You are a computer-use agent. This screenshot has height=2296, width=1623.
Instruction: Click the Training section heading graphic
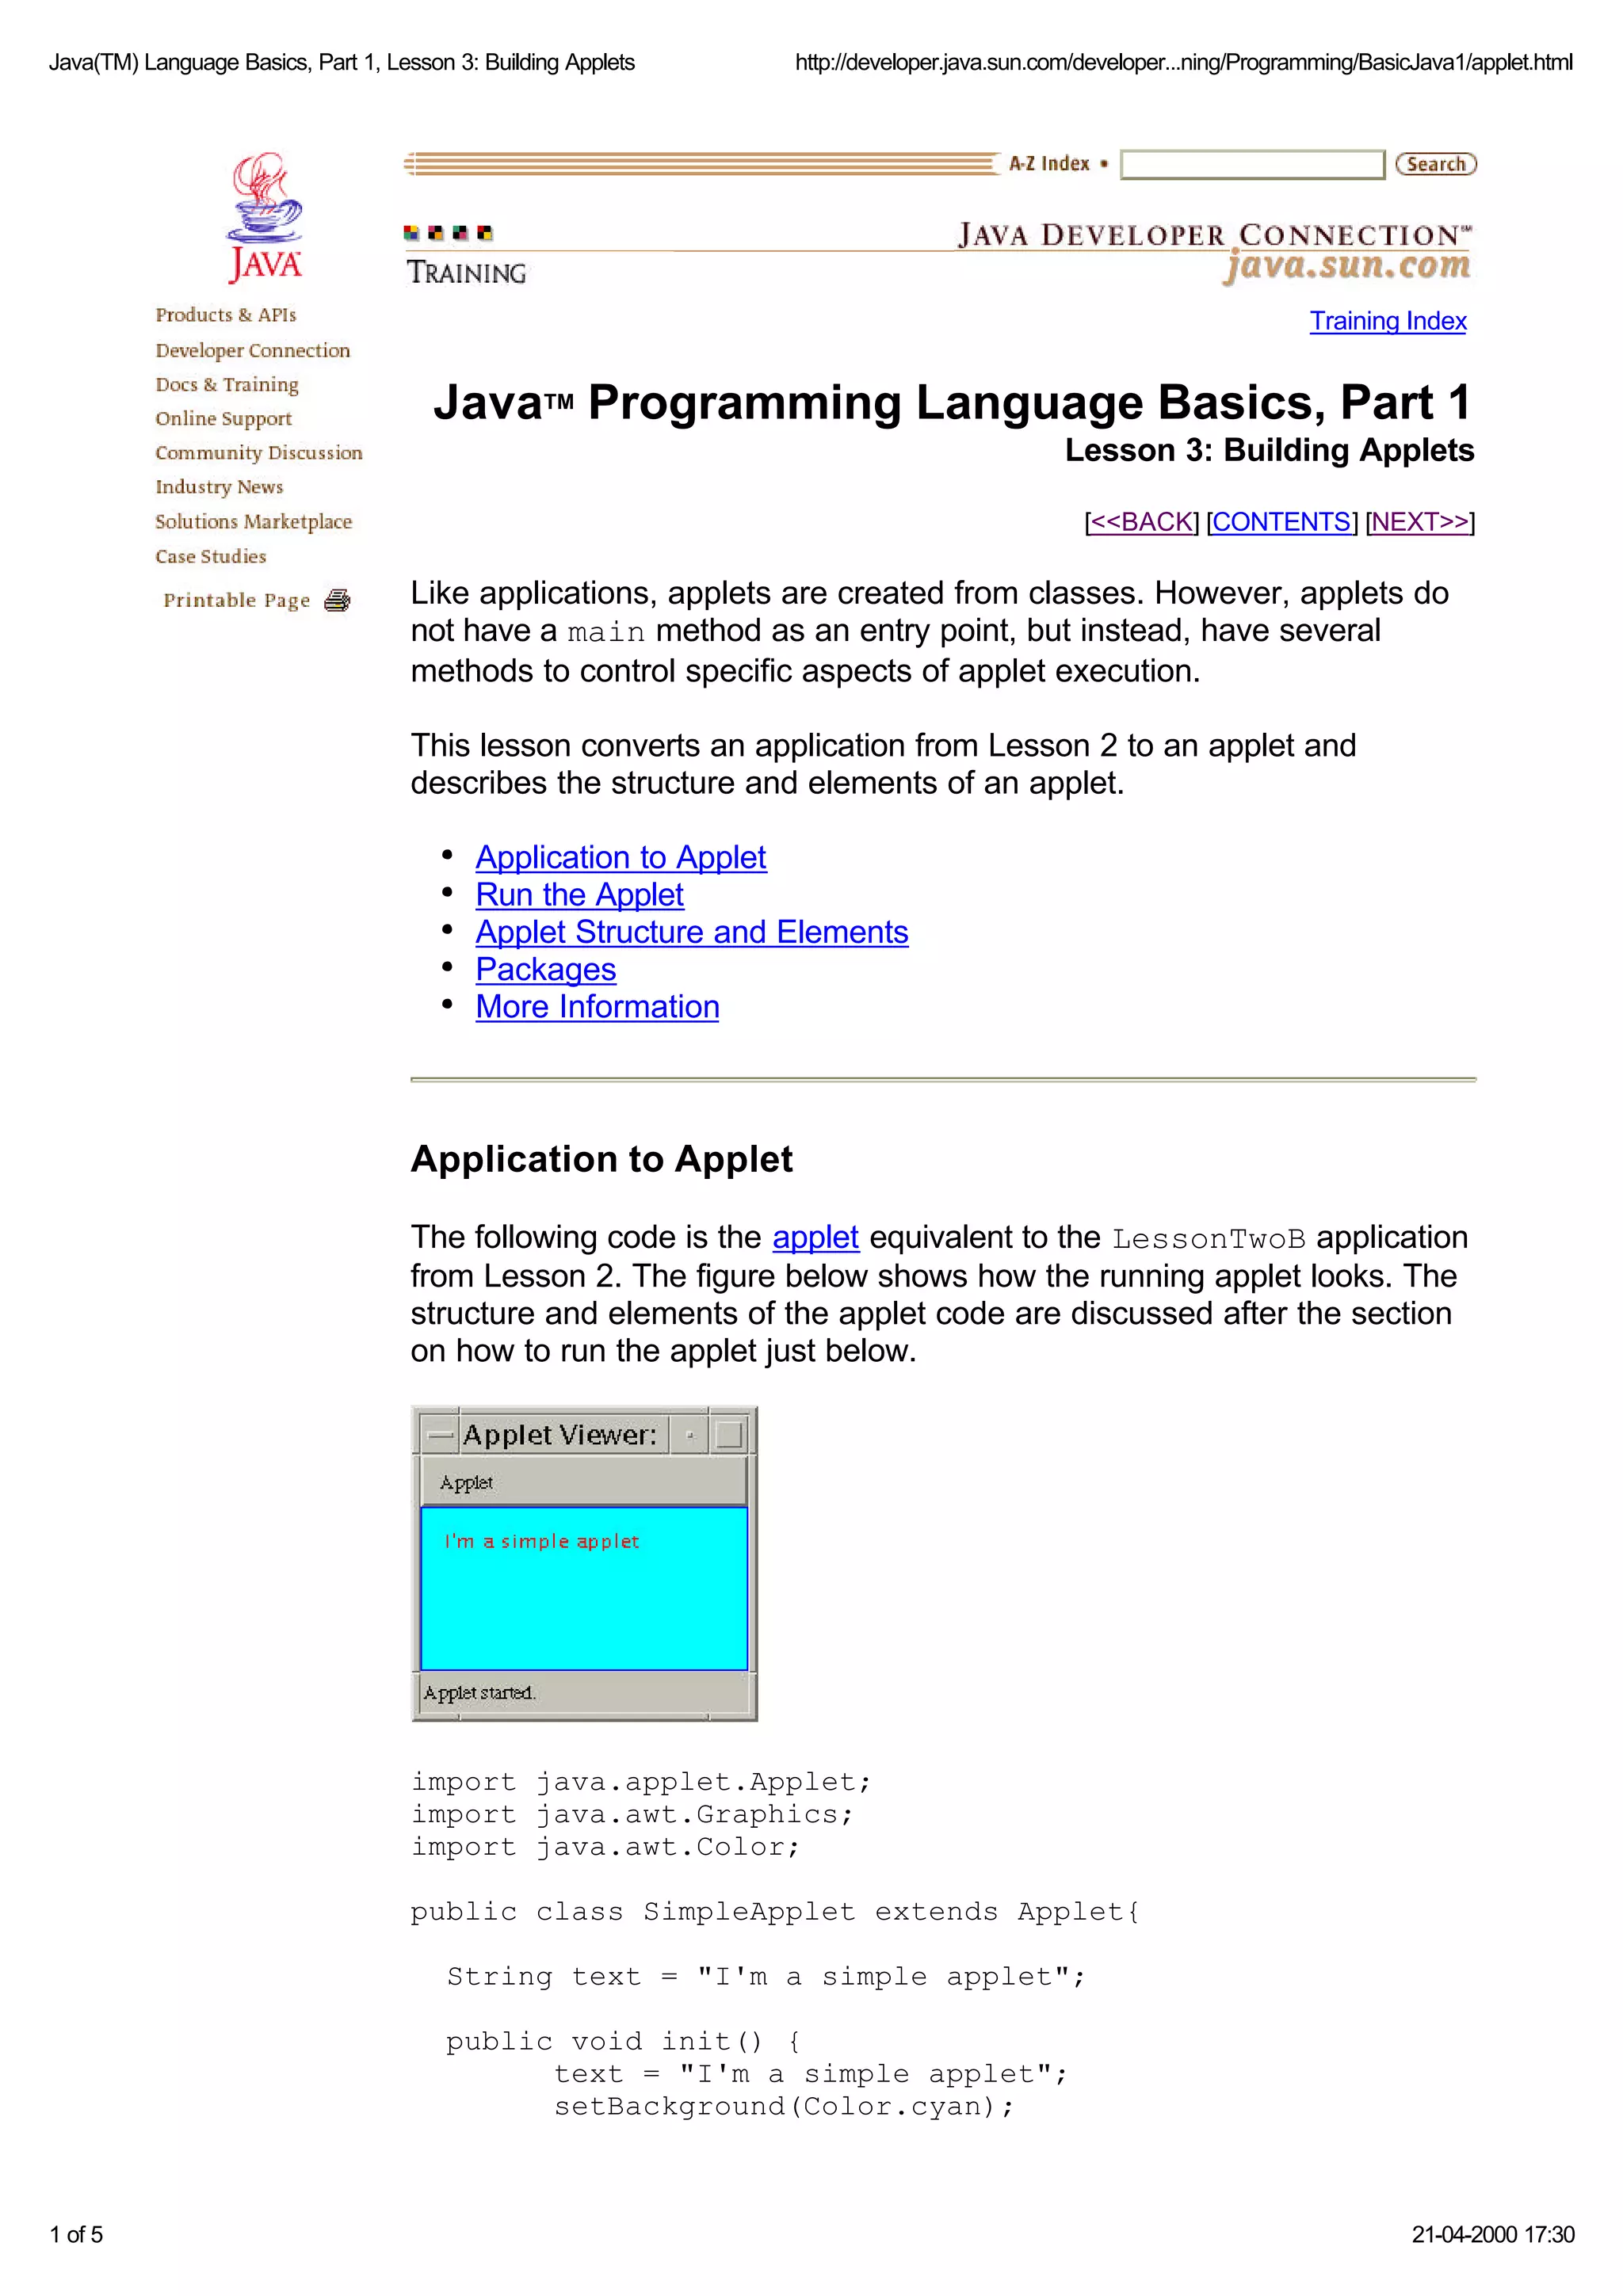[466, 273]
